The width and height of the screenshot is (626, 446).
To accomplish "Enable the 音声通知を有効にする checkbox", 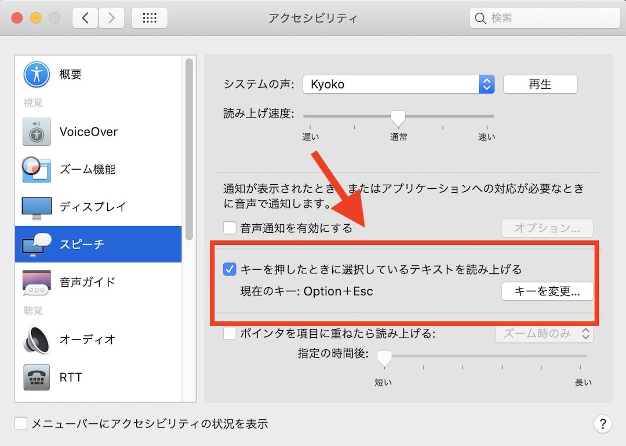I will [230, 228].
